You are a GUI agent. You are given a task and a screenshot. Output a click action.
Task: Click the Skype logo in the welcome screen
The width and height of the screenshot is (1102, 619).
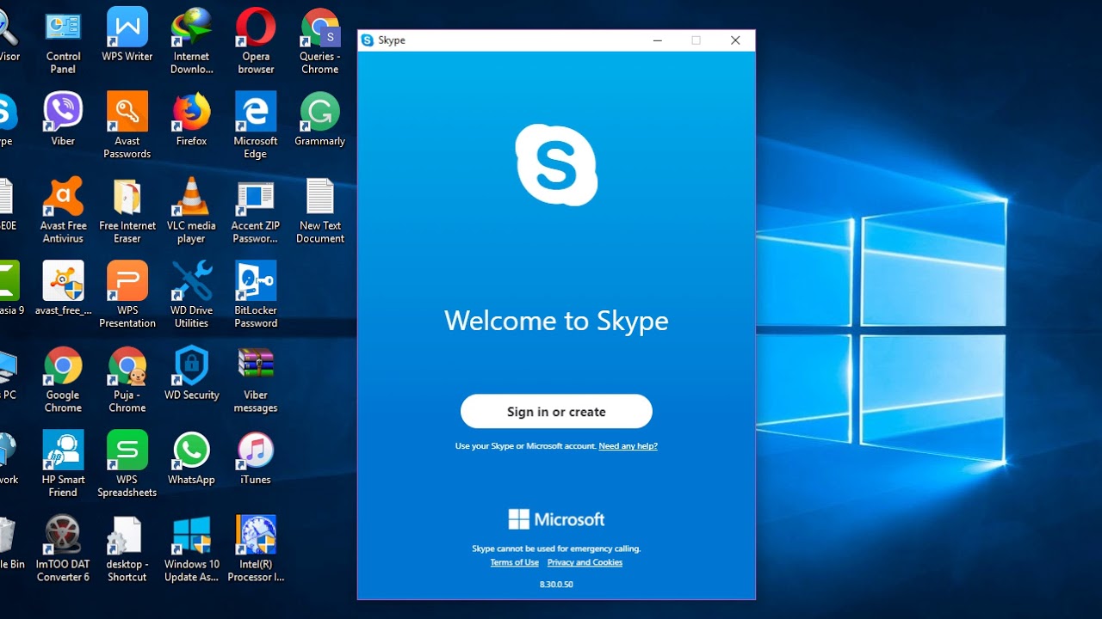(556, 165)
